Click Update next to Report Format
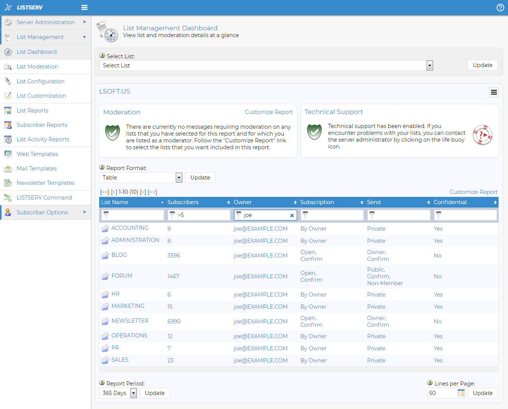The height and width of the screenshot is (409, 508). 200,178
